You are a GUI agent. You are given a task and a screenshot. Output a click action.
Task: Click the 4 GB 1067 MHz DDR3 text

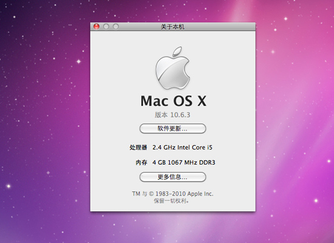pos(184,163)
